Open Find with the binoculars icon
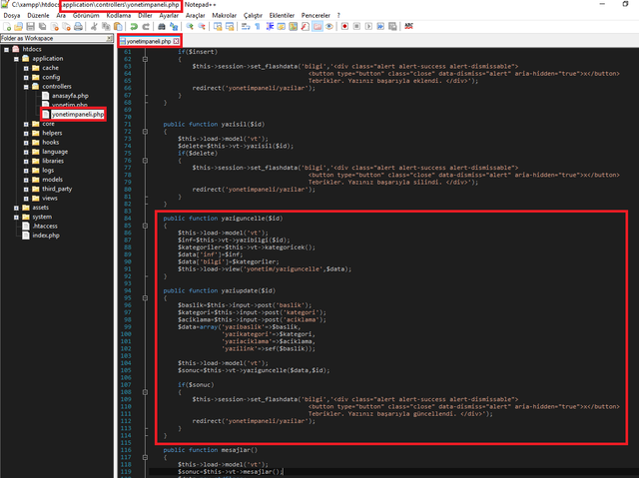 tap(162, 27)
